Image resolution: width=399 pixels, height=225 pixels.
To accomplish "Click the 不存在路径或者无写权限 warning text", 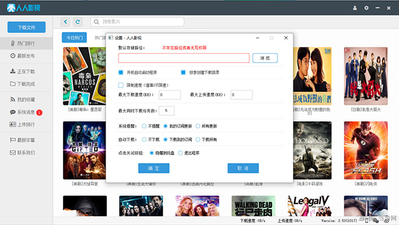I will click(184, 48).
